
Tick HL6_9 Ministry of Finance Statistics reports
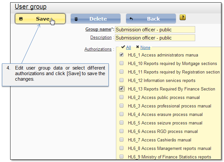[x=121, y=157]
